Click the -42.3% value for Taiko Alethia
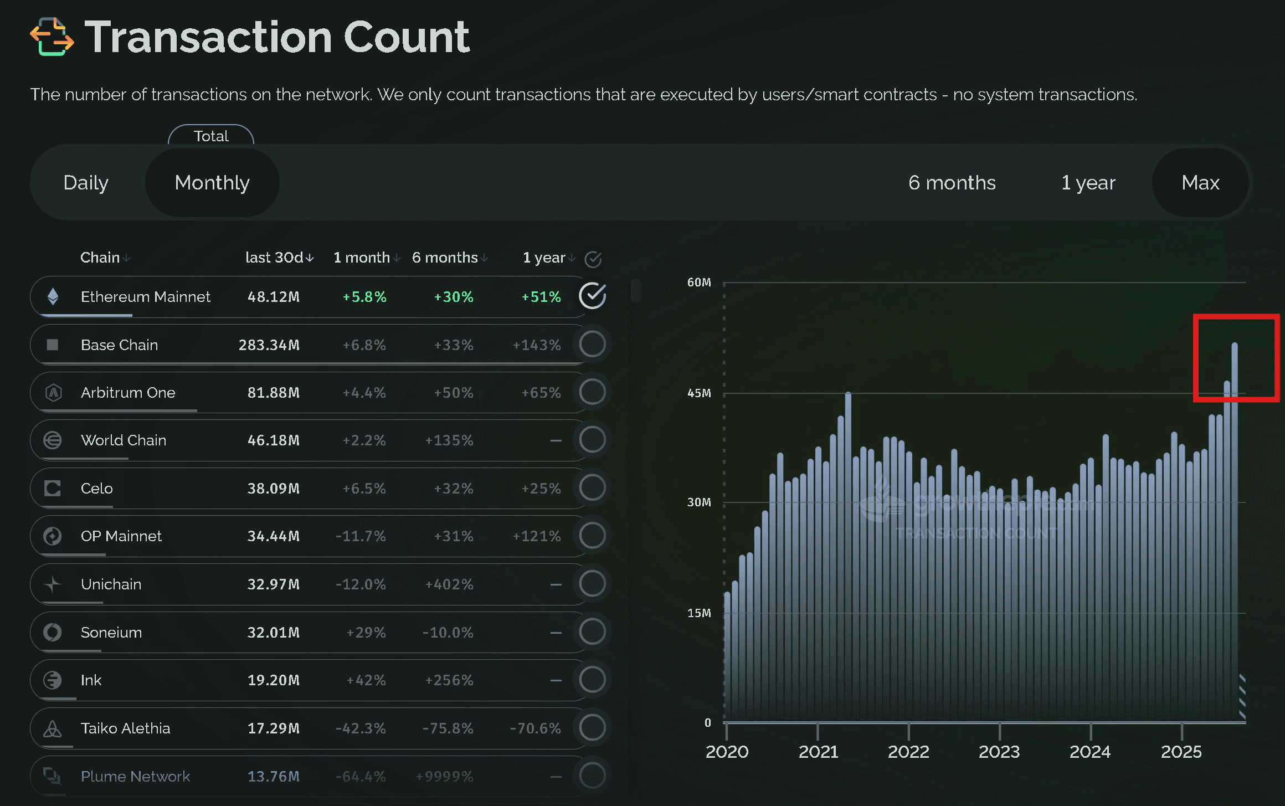1285x806 pixels. tap(361, 728)
